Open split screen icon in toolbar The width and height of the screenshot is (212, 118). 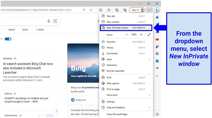[x=101, y=10]
